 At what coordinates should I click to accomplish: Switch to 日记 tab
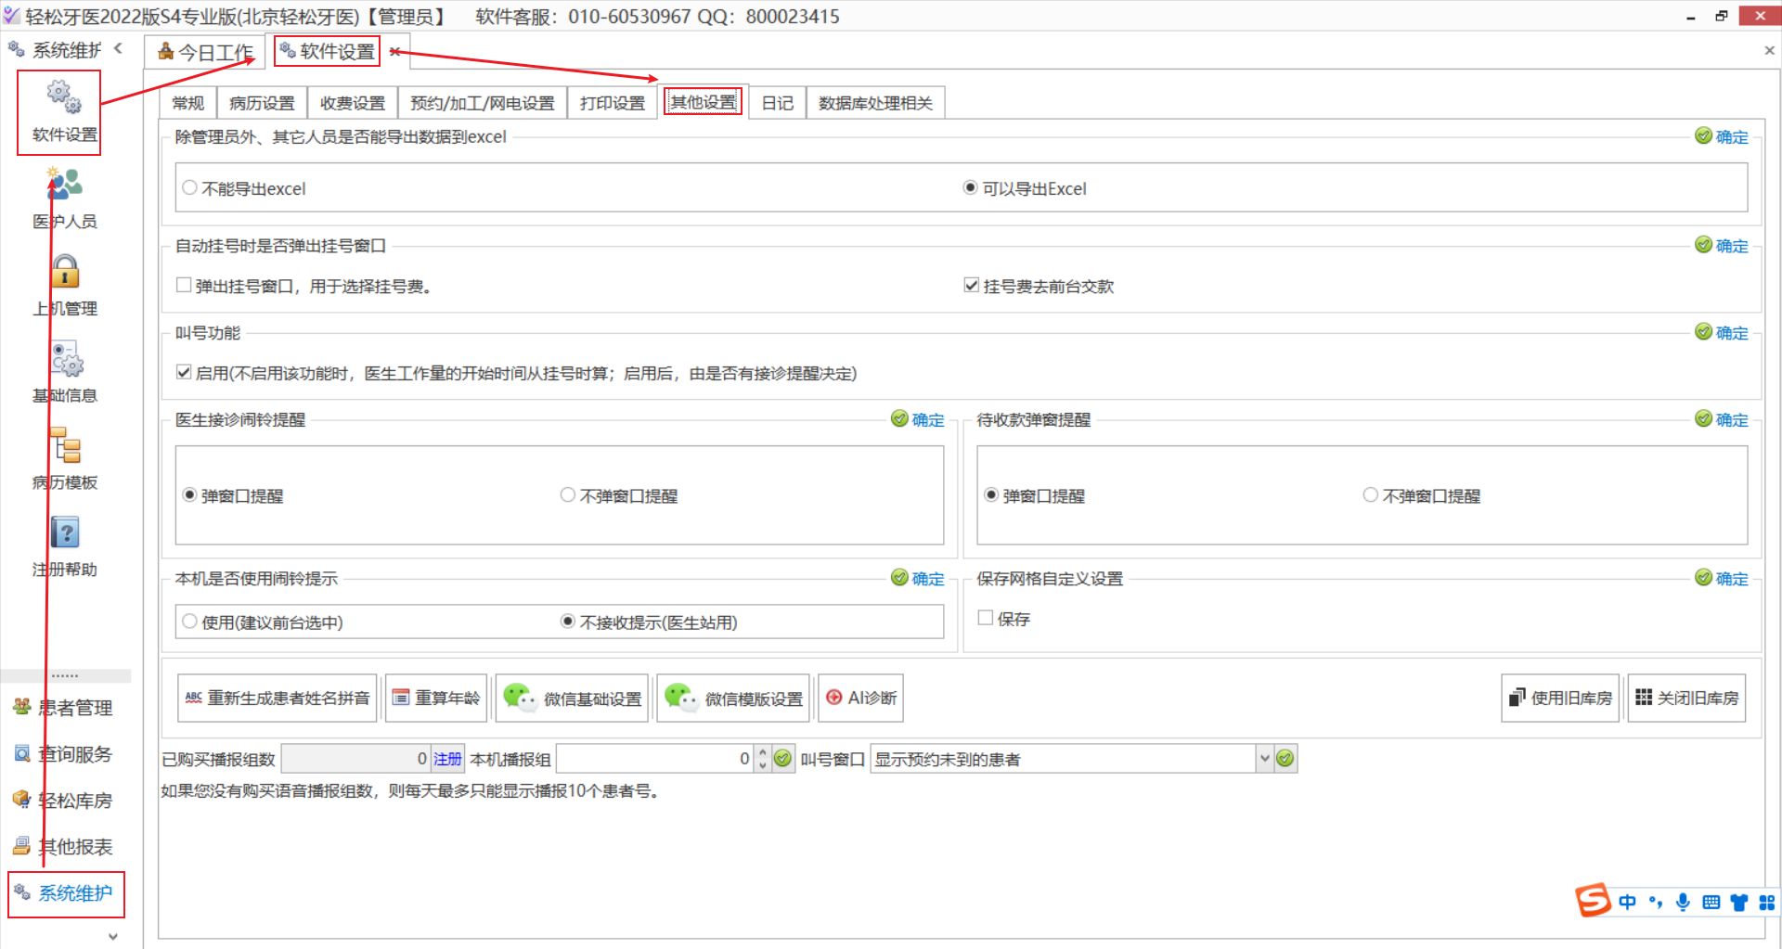tap(778, 103)
